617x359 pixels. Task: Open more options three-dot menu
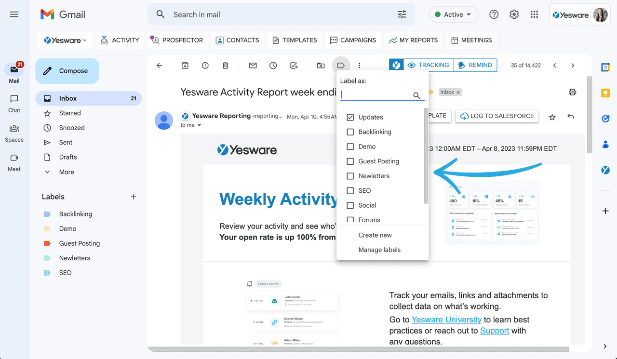click(x=359, y=66)
